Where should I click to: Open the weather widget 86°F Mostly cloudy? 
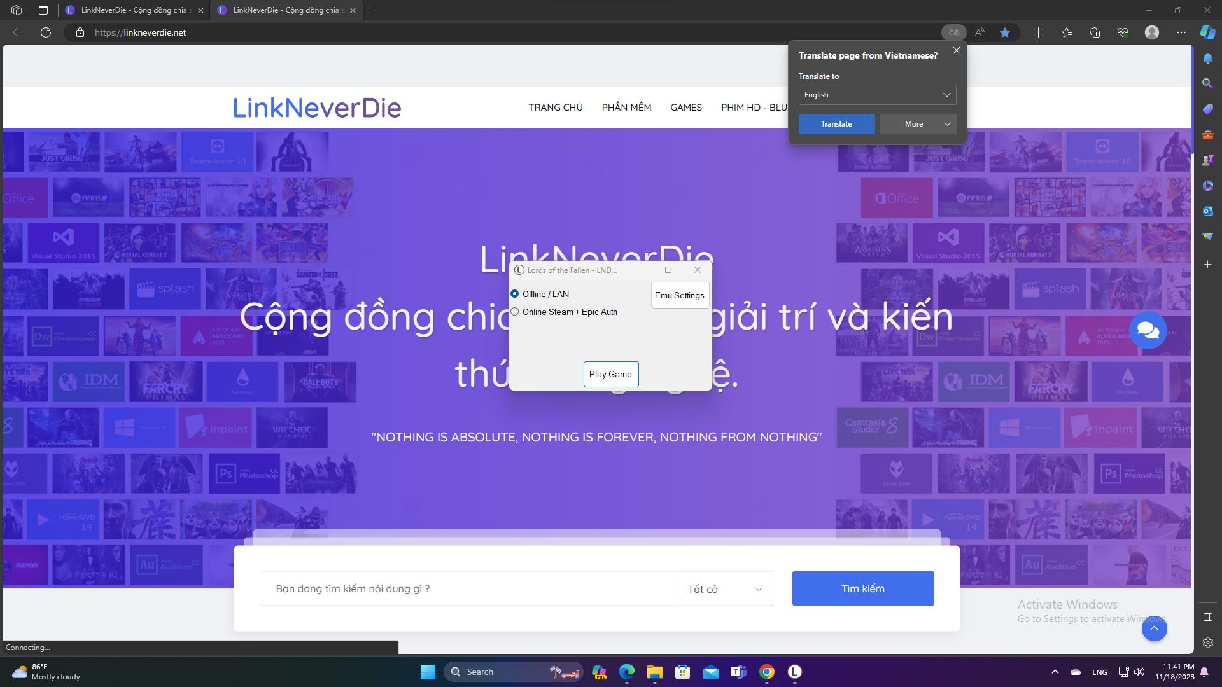tap(47, 672)
